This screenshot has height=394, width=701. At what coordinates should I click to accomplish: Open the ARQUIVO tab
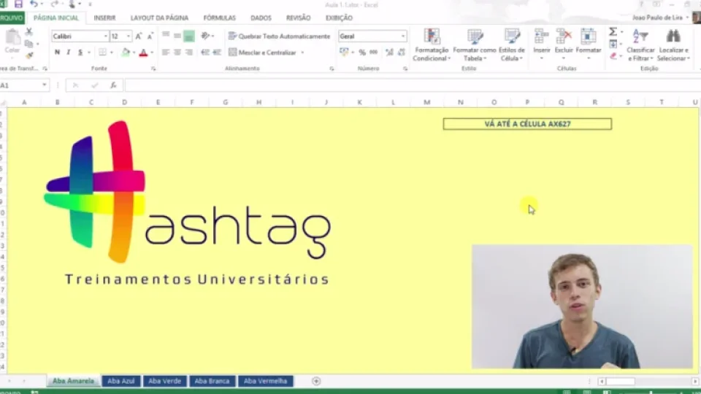(x=11, y=18)
